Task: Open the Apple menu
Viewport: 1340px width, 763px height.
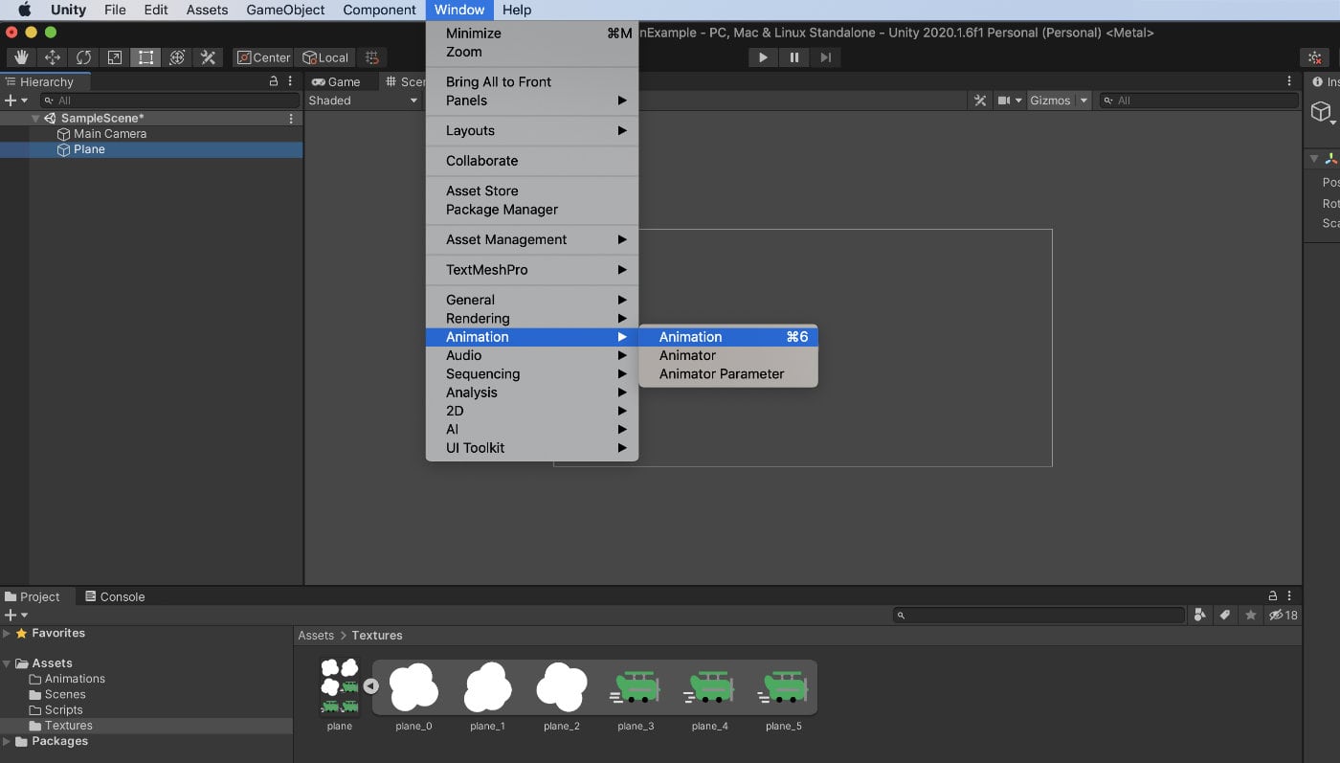Action: [x=25, y=10]
